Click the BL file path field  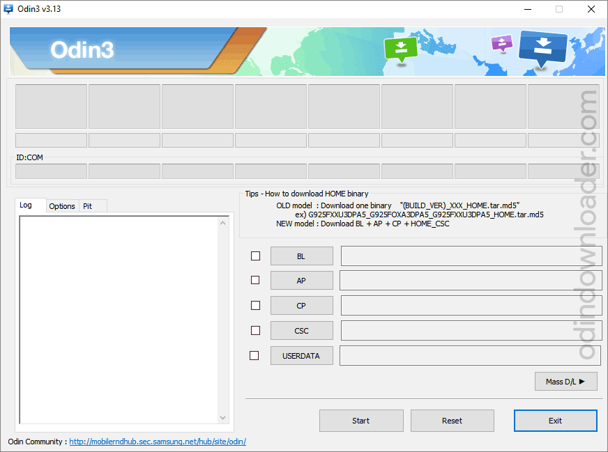[471, 256]
